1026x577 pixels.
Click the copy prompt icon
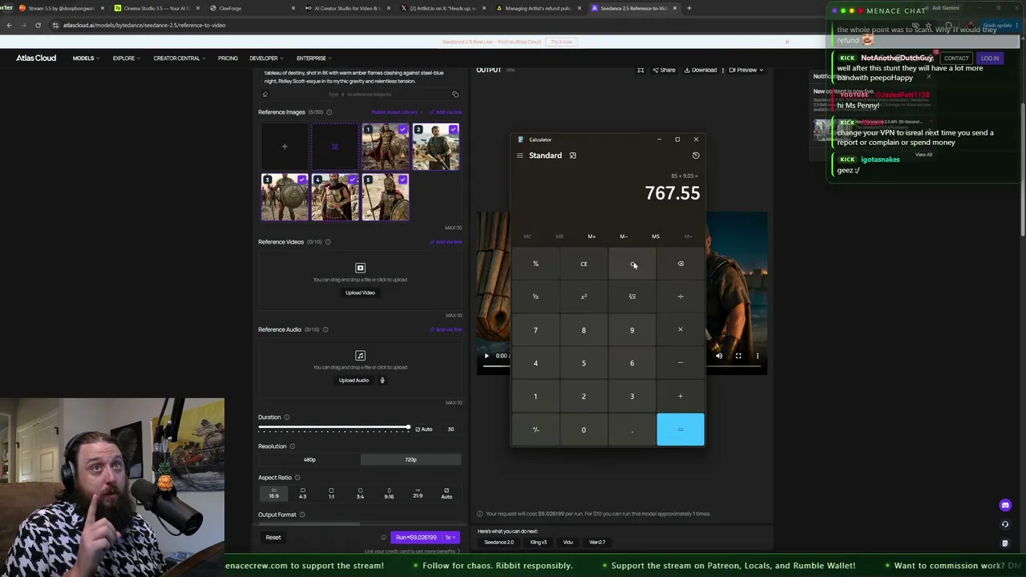[x=455, y=95]
